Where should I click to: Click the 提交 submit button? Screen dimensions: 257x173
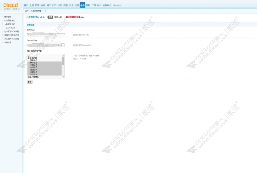[x=30, y=82]
